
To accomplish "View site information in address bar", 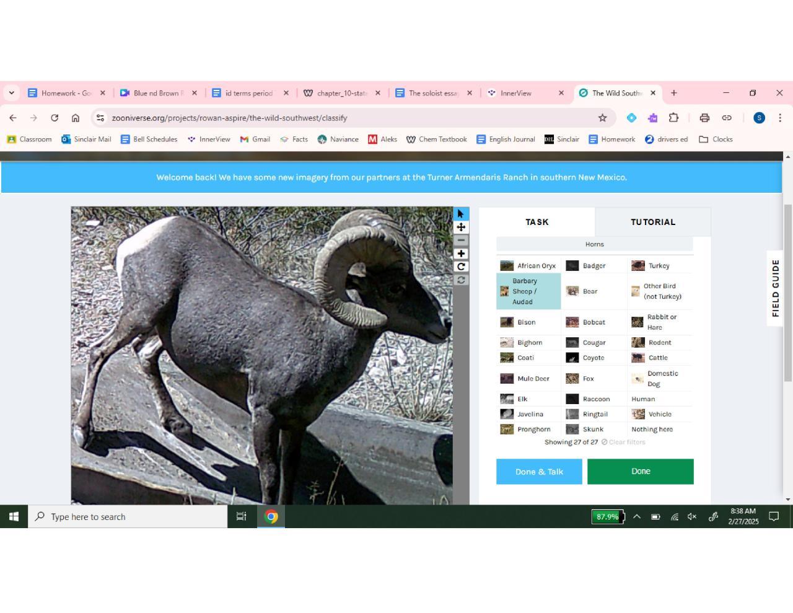I will (x=100, y=118).
